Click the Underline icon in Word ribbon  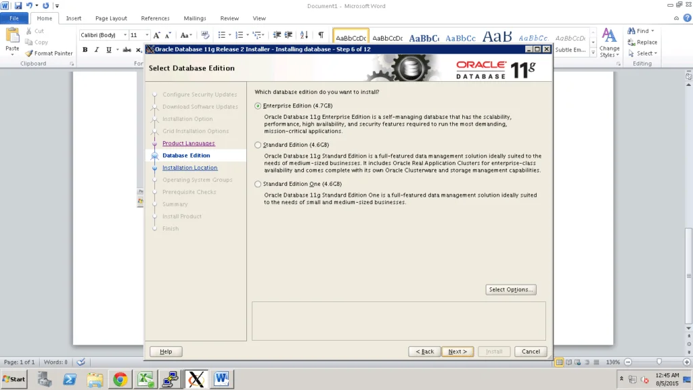click(x=108, y=49)
